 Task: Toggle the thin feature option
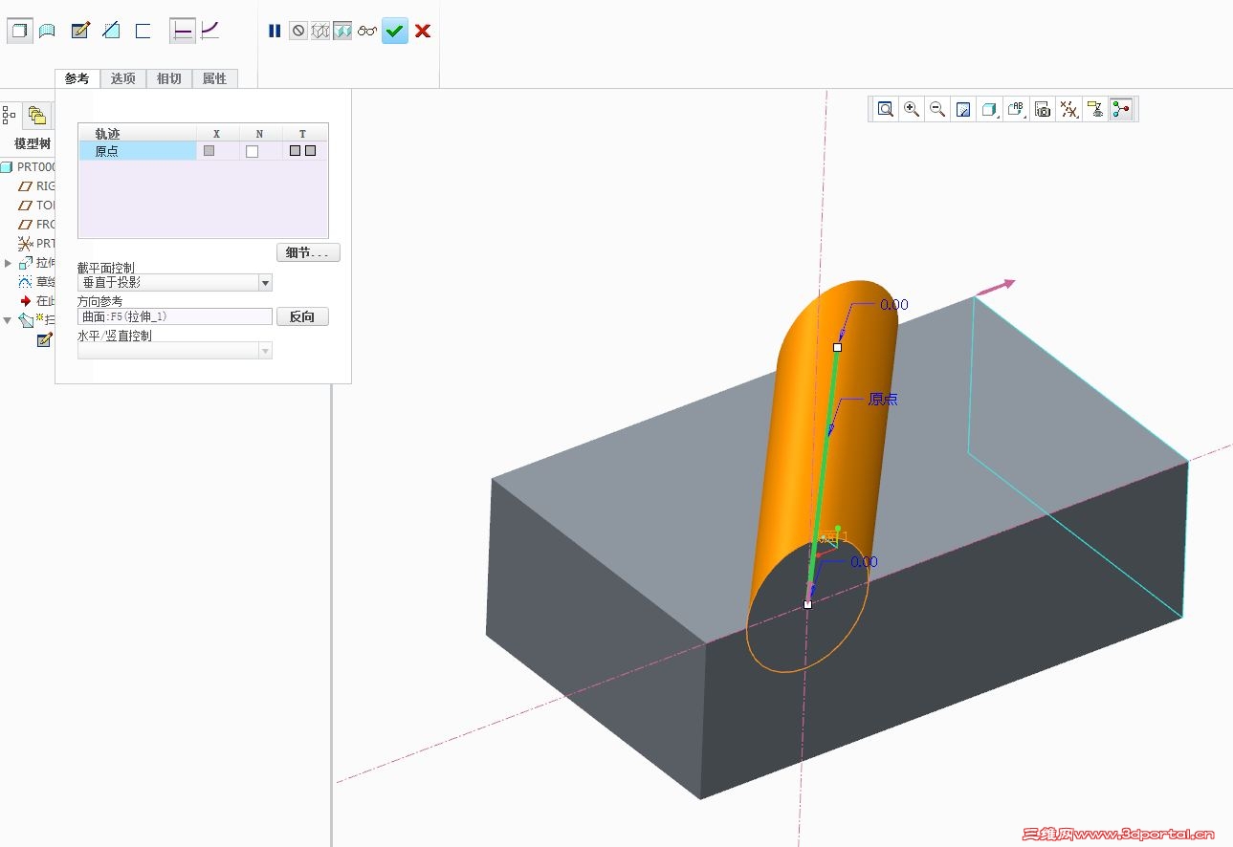(143, 31)
